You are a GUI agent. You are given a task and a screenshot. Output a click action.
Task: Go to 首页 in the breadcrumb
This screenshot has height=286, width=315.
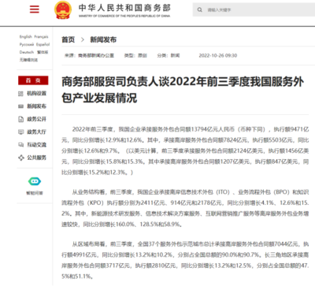(x=69, y=39)
